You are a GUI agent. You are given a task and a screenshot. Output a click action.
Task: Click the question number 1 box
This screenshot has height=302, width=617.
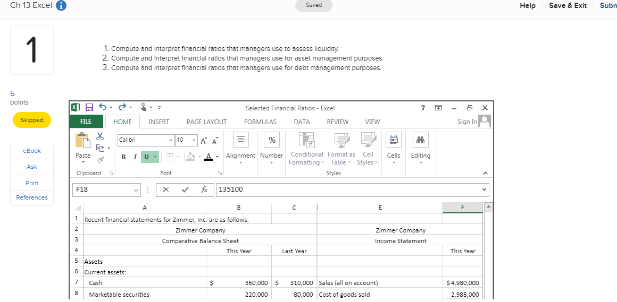[32, 50]
